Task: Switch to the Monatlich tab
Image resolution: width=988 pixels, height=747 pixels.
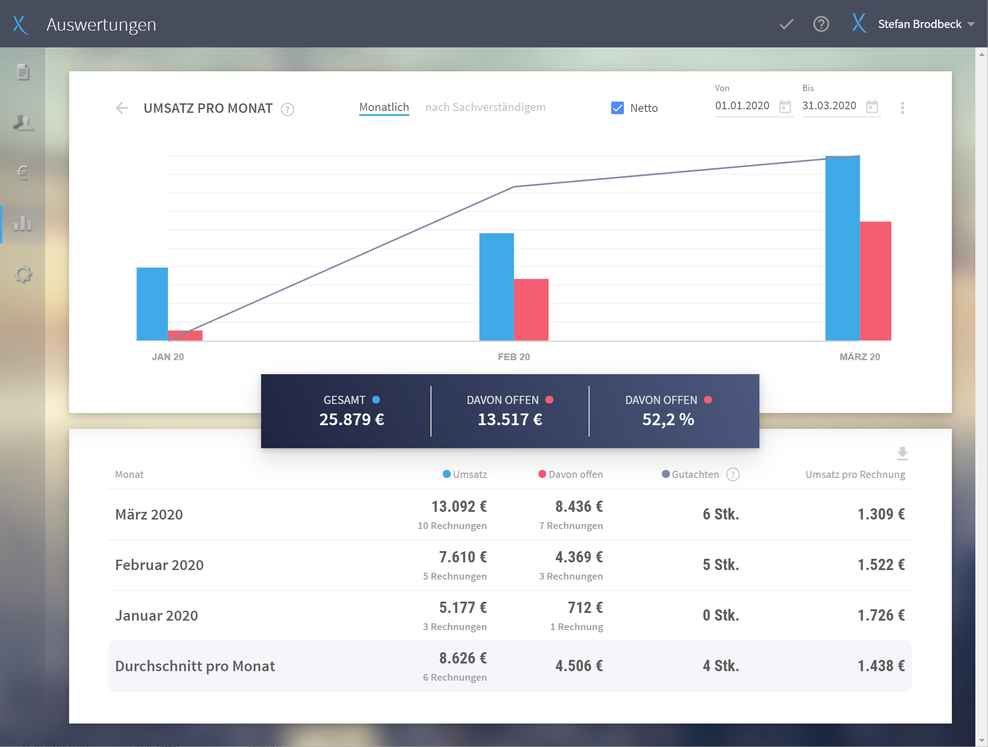Action: (384, 107)
